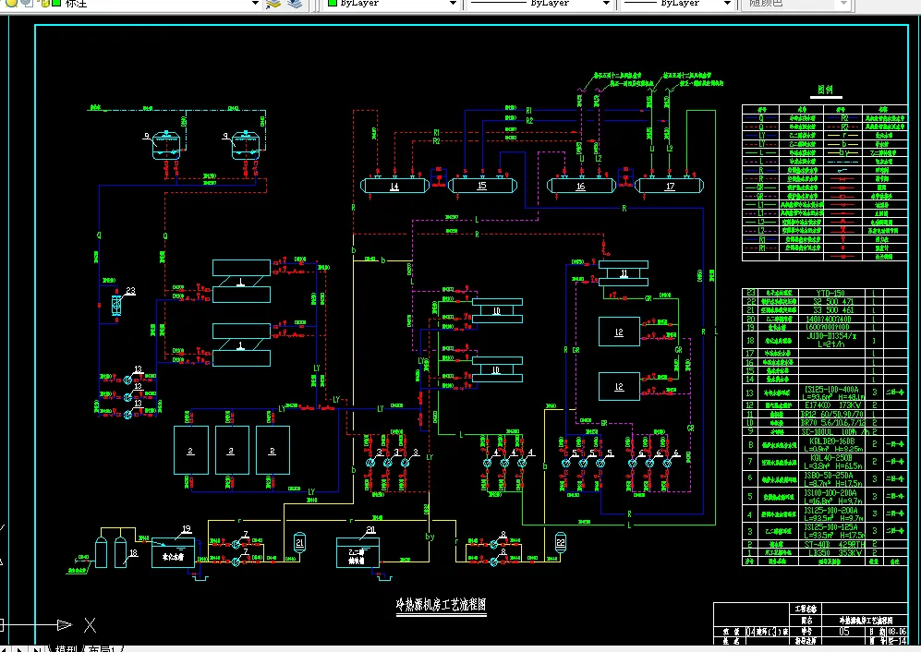Select table cell IS100-100-200A
Screen dimensions: 921x652
point(830,492)
